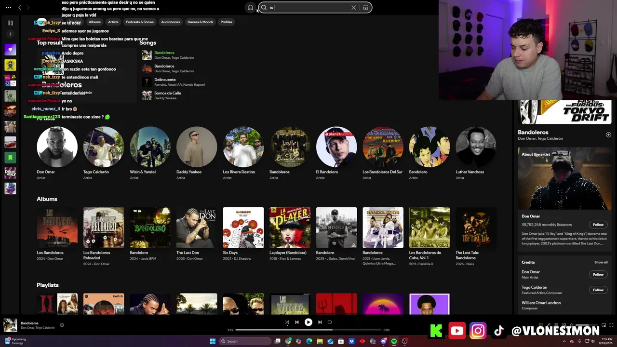This screenshot has height=347, width=617.
Task: Open Discover Weekly tile in sidebar
Action: pyautogui.click(x=10, y=173)
